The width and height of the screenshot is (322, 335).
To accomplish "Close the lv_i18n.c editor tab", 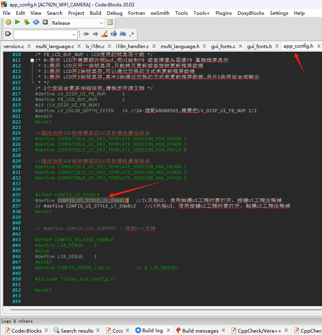I will [x=110, y=46].
